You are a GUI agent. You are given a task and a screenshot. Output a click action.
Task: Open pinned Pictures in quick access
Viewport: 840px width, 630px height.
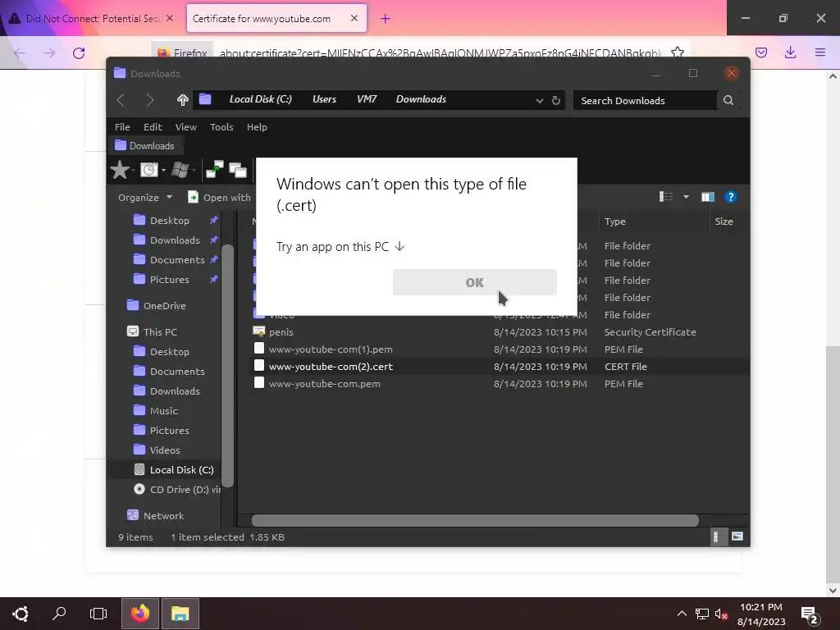tap(169, 280)
